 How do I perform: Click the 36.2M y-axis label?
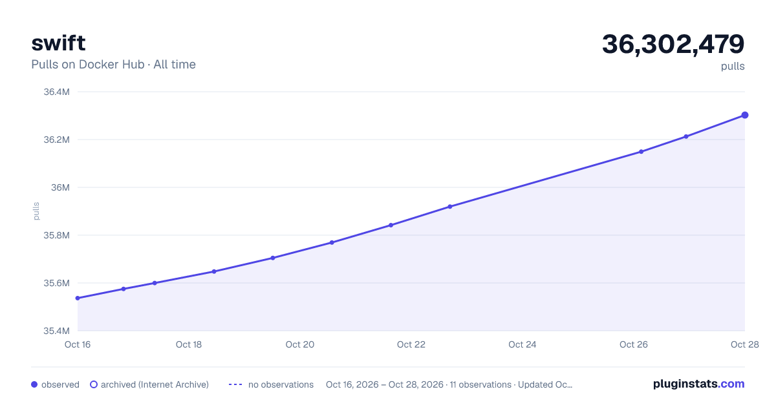click(56, 140)
